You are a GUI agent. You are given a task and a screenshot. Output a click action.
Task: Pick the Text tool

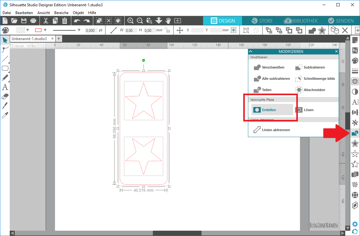coord(5,87)
